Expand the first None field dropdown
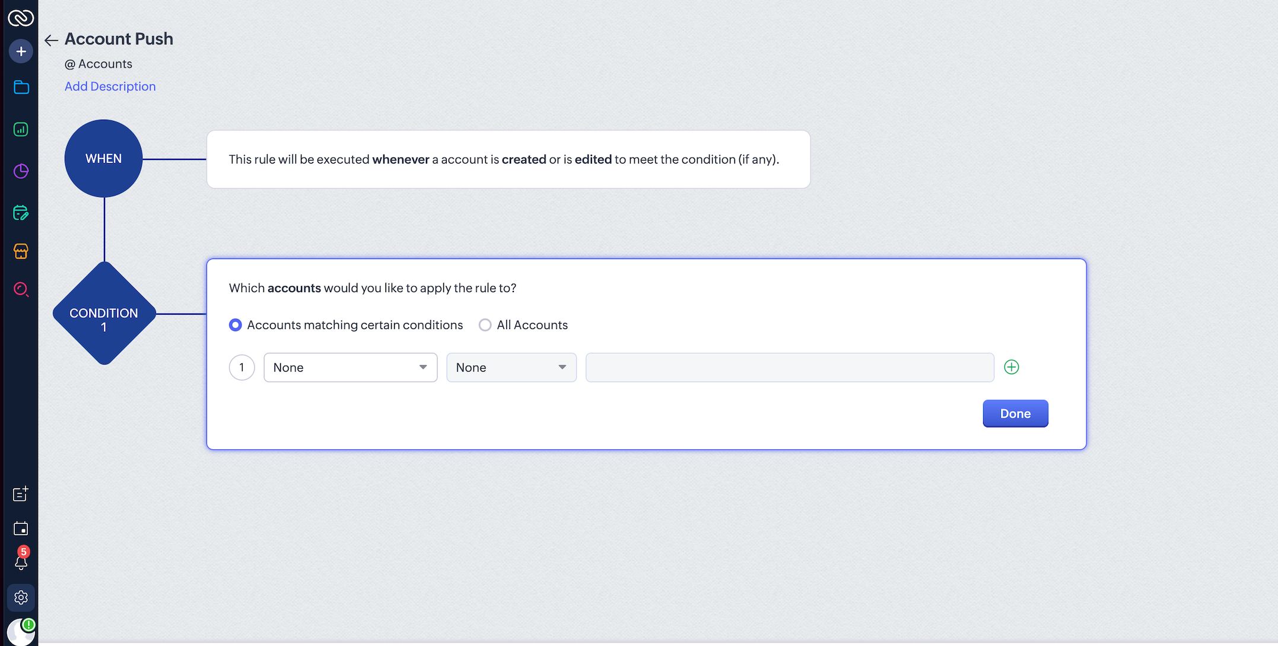Screen dimensions: 1278x646 351,367
